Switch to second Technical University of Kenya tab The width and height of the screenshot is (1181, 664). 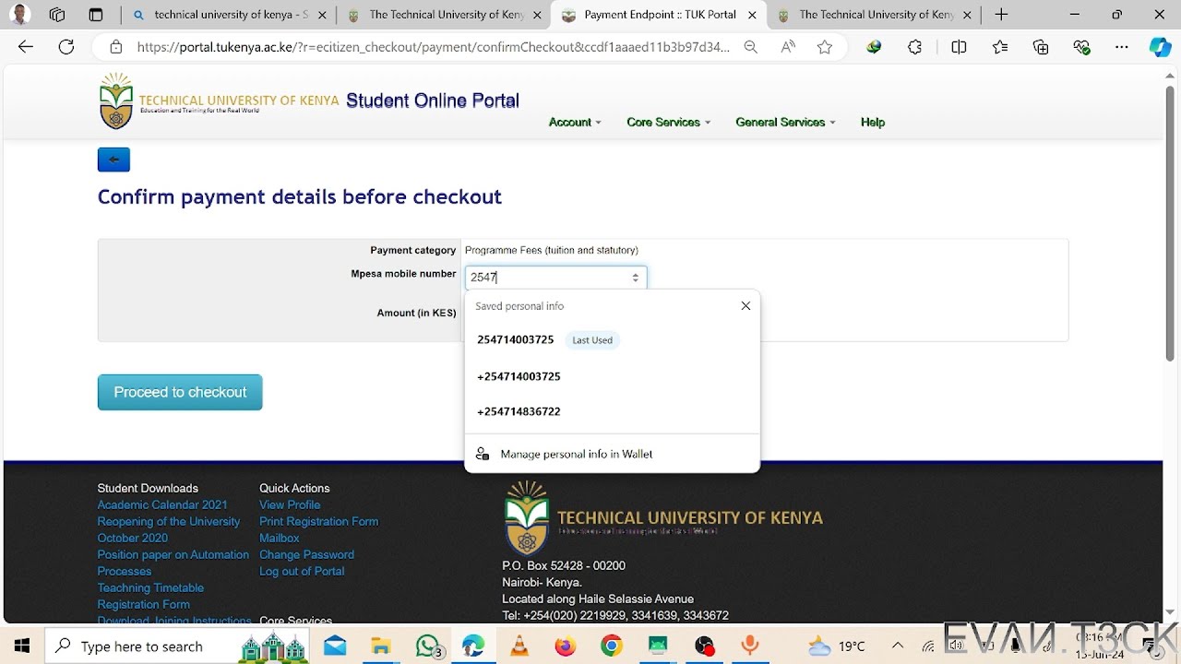[873, 15]
